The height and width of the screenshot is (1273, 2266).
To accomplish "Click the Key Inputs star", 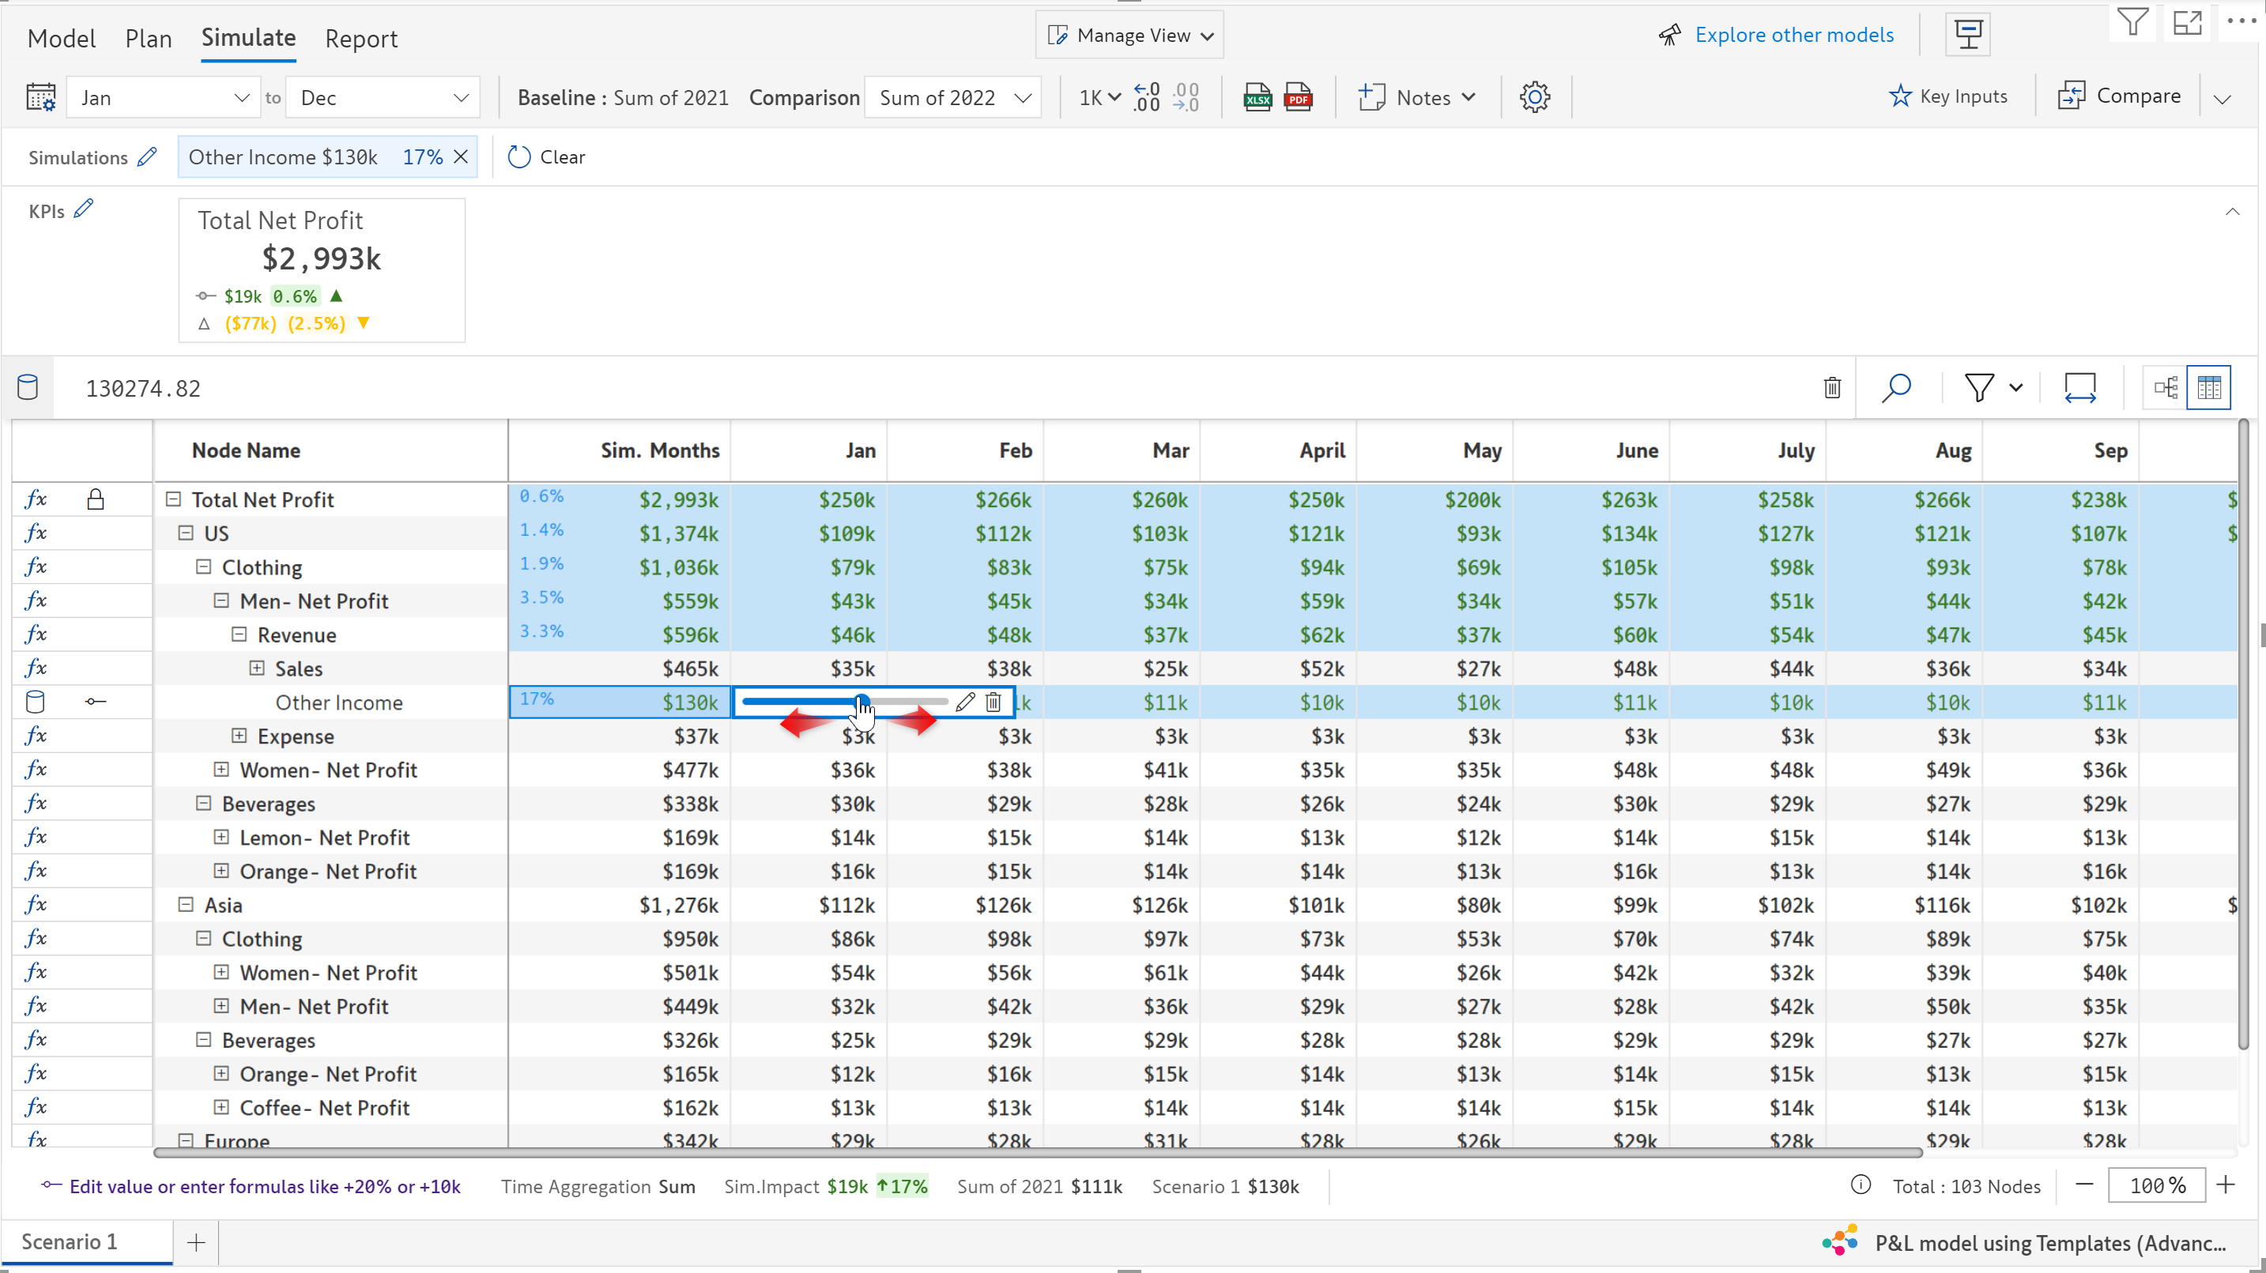I will [x=1900, y=96].
